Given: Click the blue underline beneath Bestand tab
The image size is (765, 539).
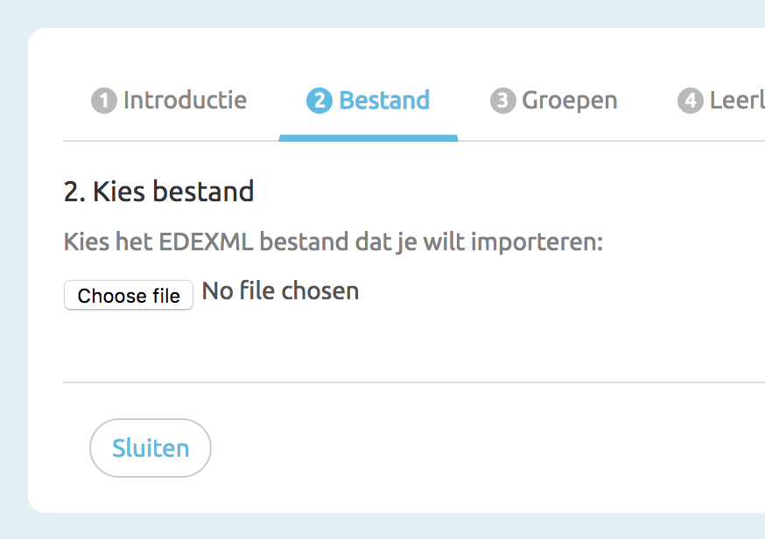Looking at the screenshot, I should tap(368, 137).
